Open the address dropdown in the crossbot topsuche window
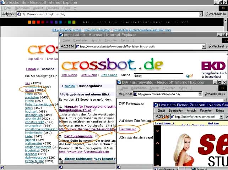Viewport: 228px width, 170px height. coord(201,14)
